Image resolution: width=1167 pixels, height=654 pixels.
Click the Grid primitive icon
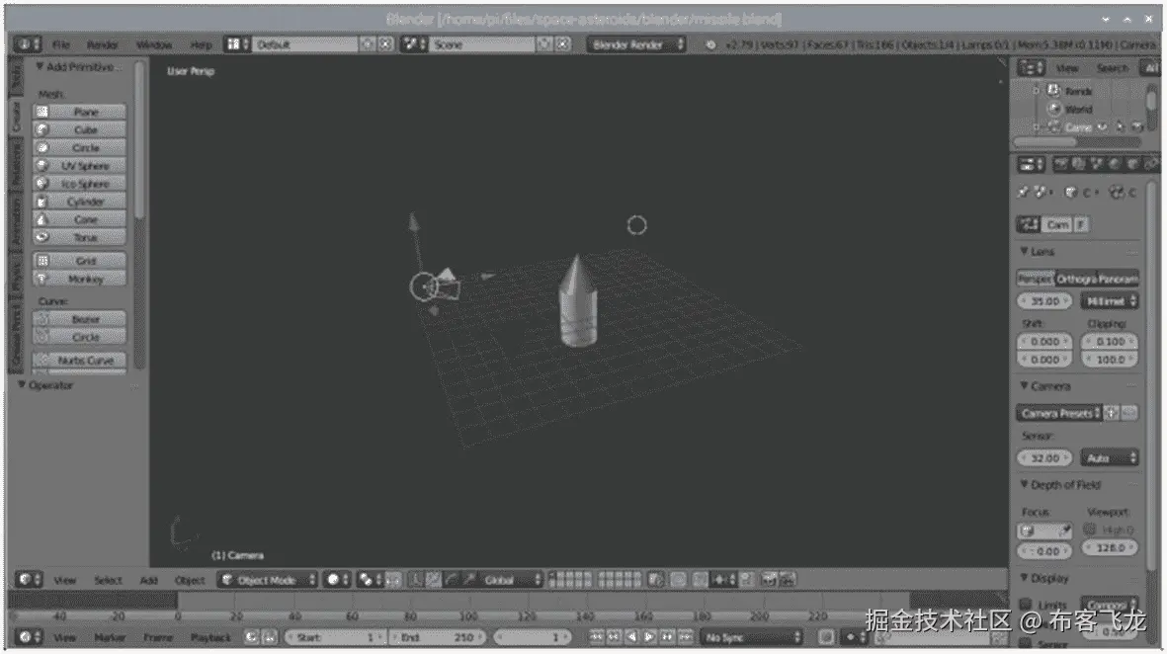click(42, 261)
